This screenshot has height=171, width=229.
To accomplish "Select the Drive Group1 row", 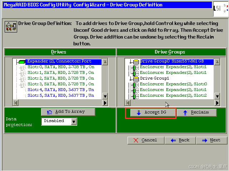I will click(155, 78).
